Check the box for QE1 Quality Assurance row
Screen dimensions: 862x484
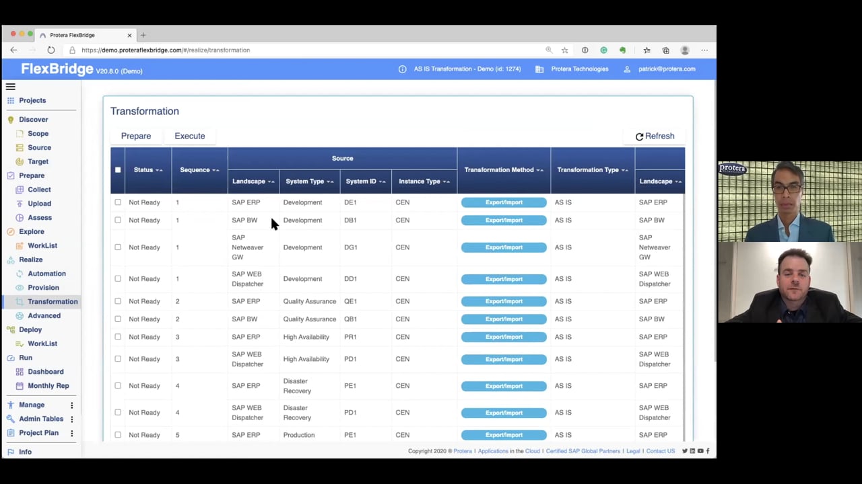coord(118,301)
